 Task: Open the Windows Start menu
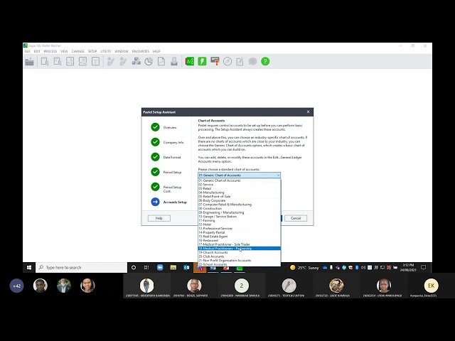pos(29,267)
